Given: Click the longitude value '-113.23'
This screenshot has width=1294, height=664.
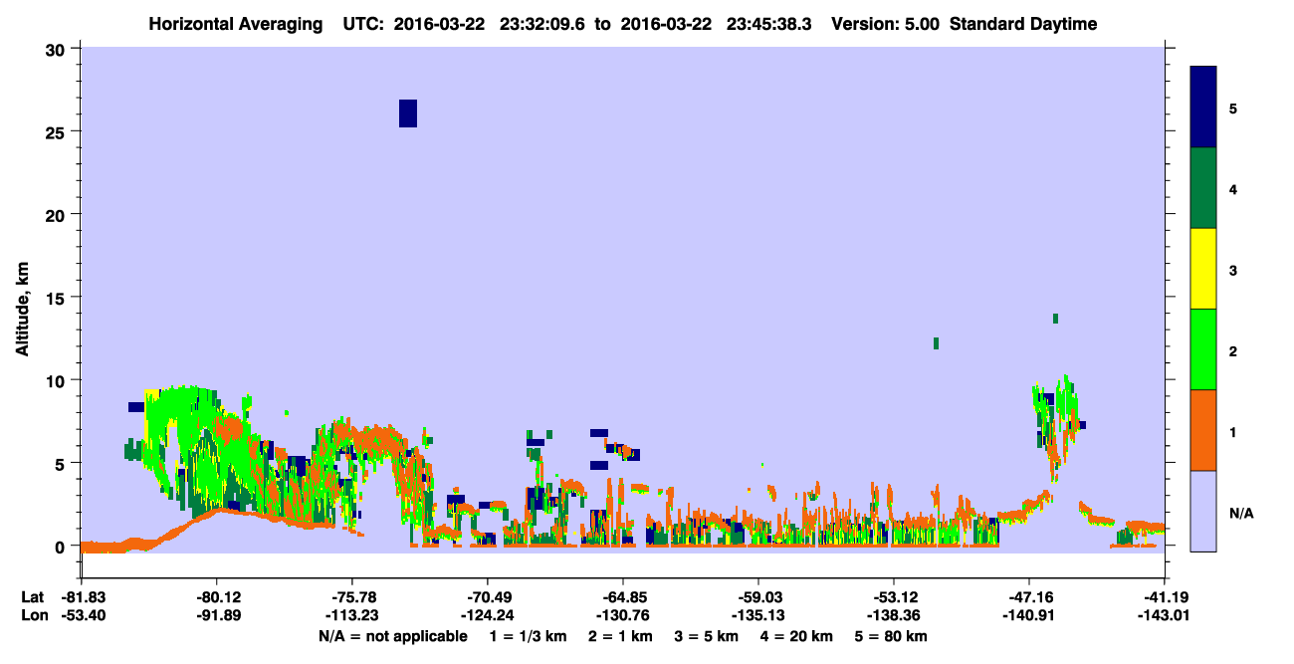Looking at the screenshot, I should pyautogui.click(x=351, y=615).
